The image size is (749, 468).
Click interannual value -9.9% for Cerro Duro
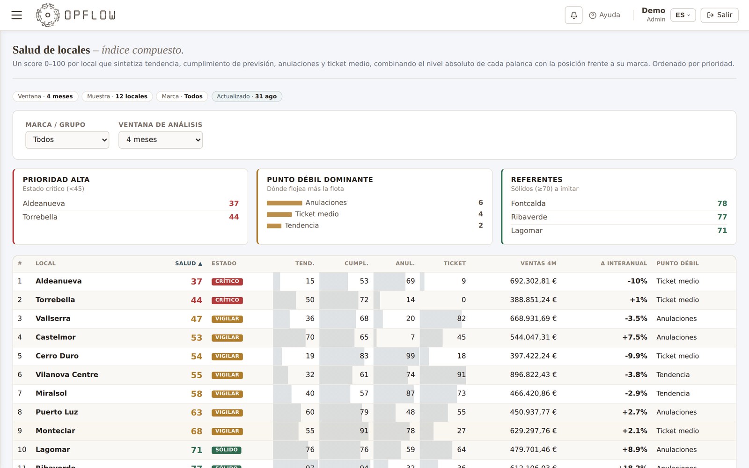(636, 356)
